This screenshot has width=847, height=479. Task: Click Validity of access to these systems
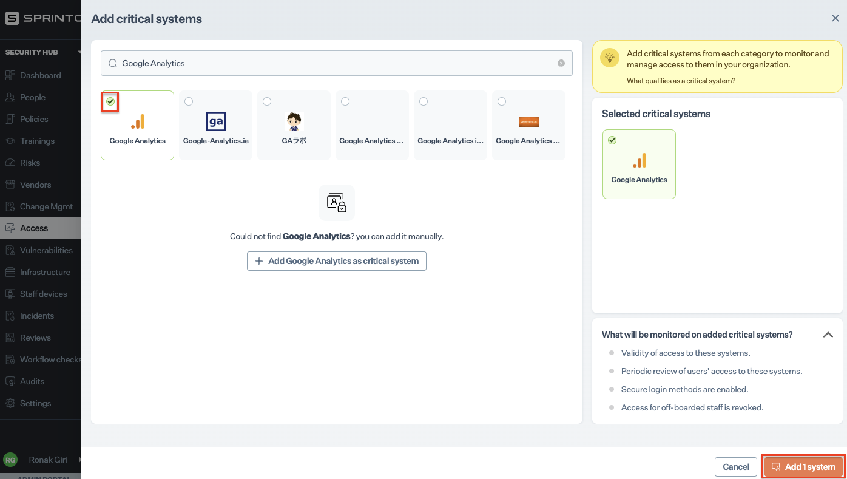pos(686,353)
